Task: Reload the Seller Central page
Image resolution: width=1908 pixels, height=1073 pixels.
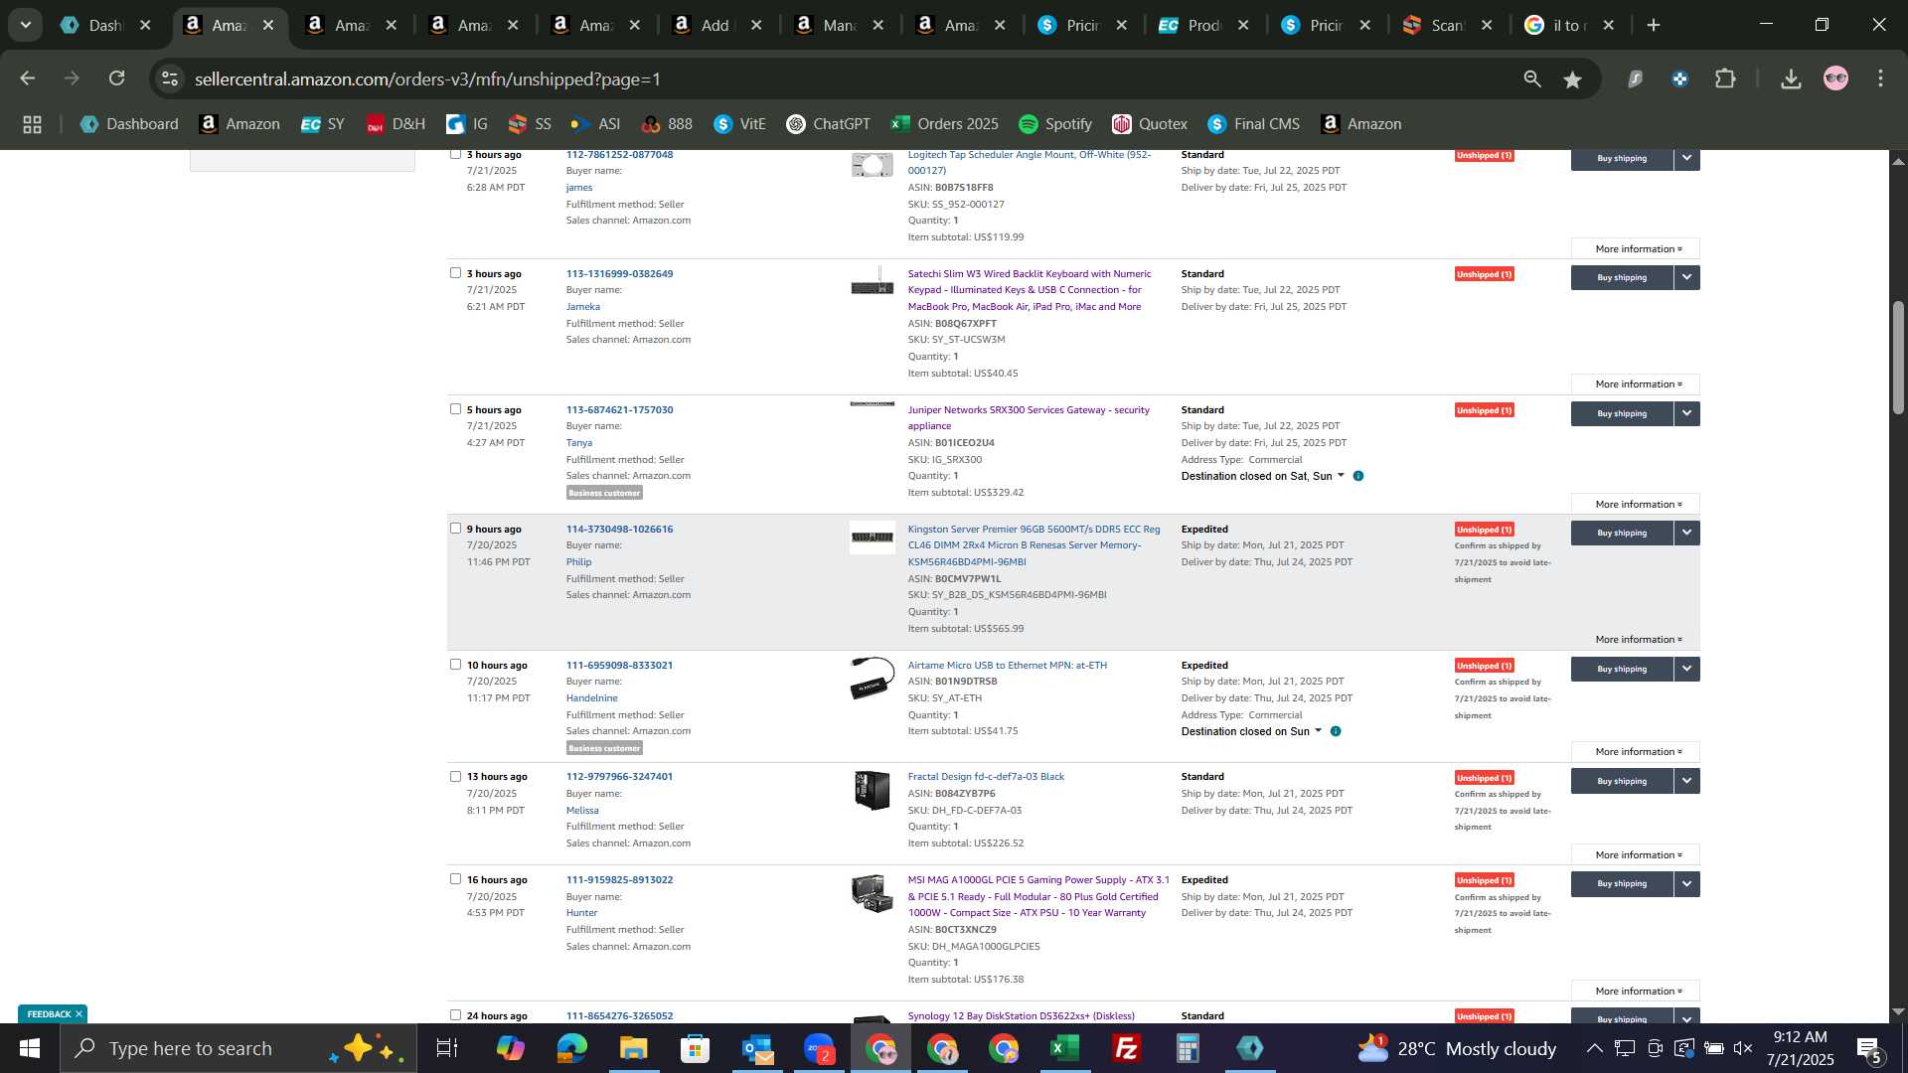Action: (x=117, y=78)
